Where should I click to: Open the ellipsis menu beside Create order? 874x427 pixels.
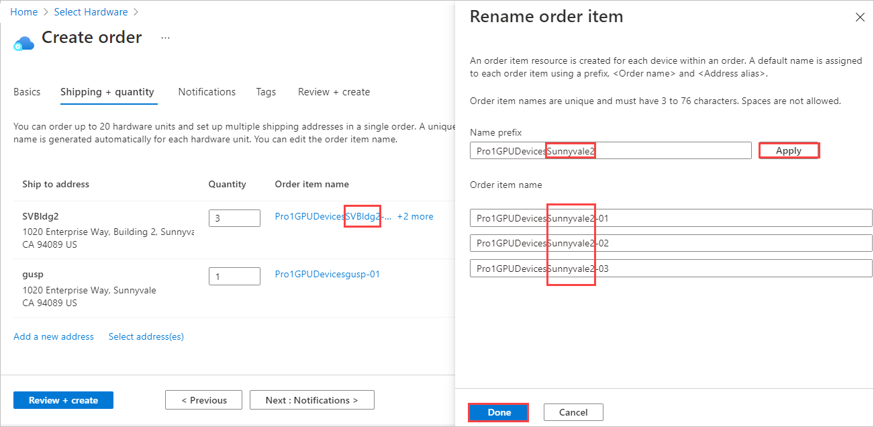pos(165,39)
